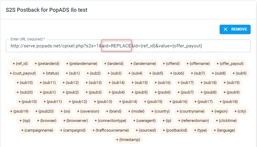Insert the {sub10} token
Viewport: 257px width, 147px height.
(x=25, y=83)
